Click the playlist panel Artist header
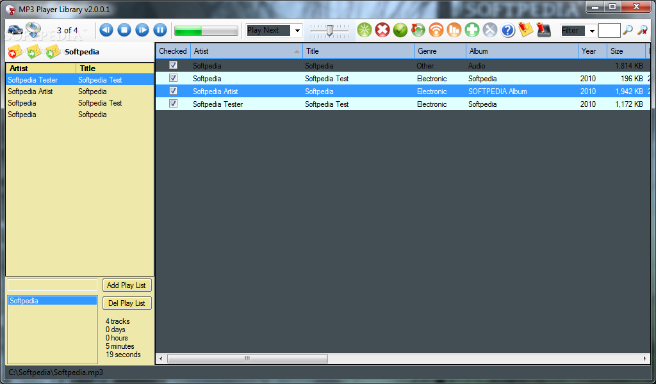The image size is (656, 384). (x=41, y=68)
